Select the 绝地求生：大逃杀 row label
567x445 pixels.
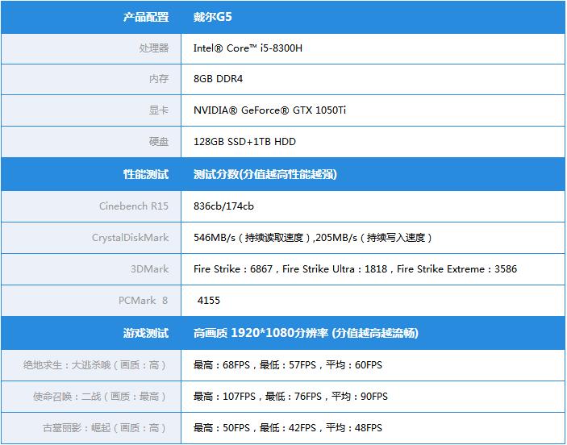[x=94, y=365]
